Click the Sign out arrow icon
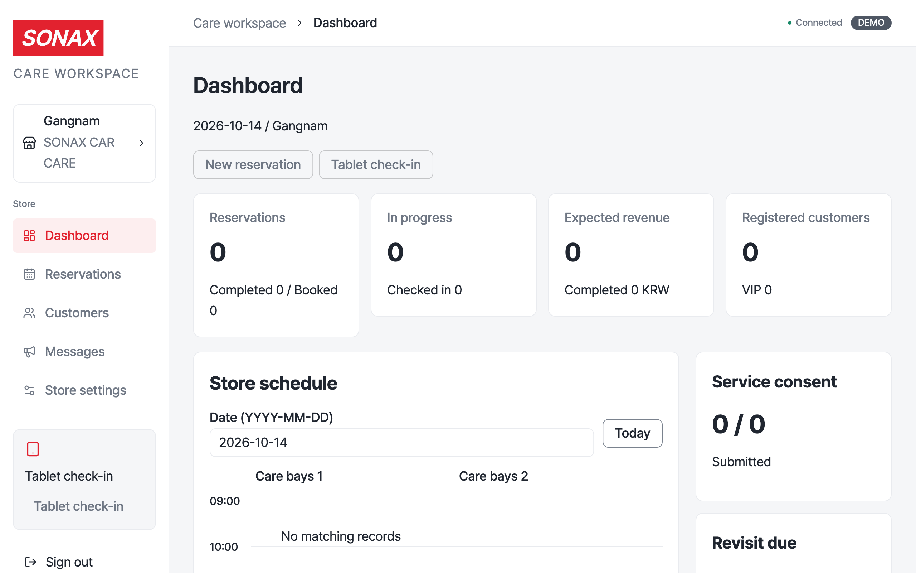Image resolution: width=916 pixels, height=573 pixels. click(31, 562)
